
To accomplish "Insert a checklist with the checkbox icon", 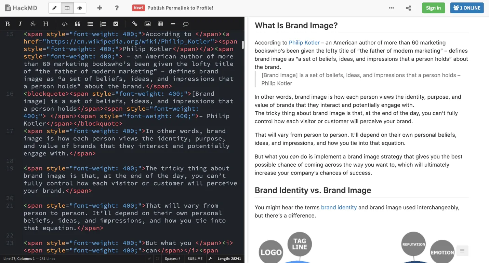I will click(x=116, y=24).
